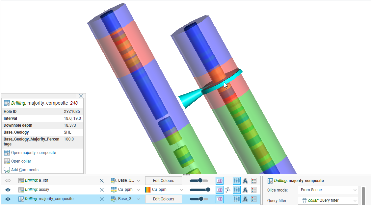
Task: Close the majority_composite info popup
Action: 81,96
